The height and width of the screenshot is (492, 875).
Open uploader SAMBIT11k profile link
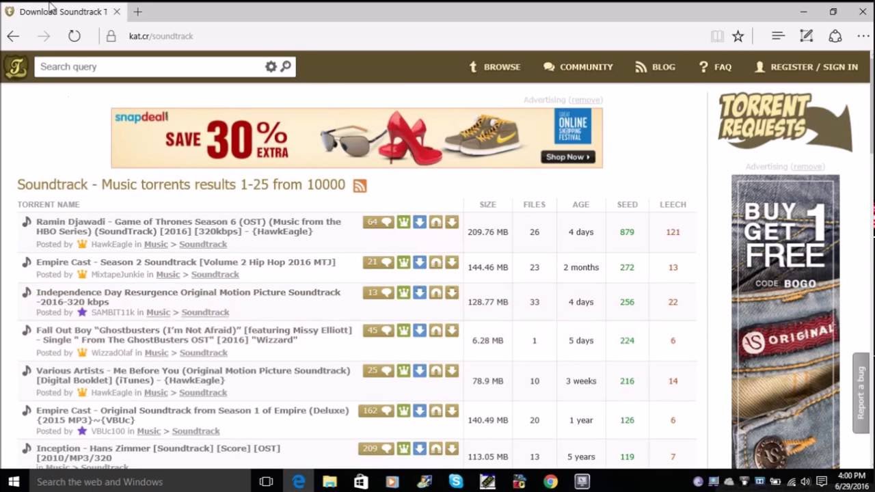coord(113,312)
